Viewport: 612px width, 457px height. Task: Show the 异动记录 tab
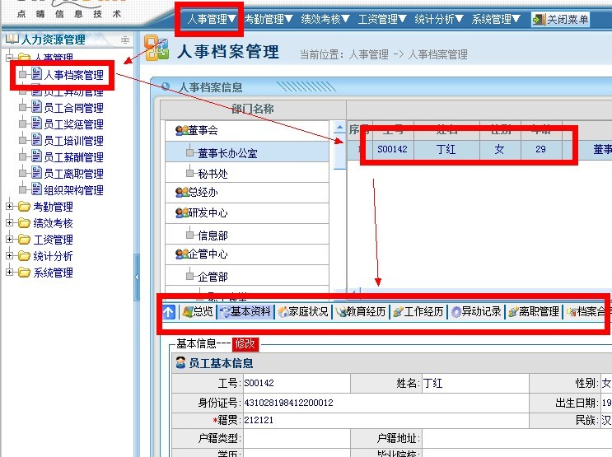click(477, 312)
